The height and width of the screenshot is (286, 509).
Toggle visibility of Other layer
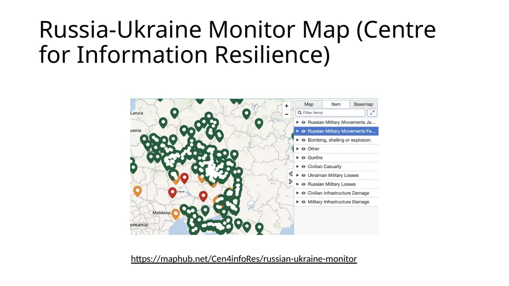point(304,149)
